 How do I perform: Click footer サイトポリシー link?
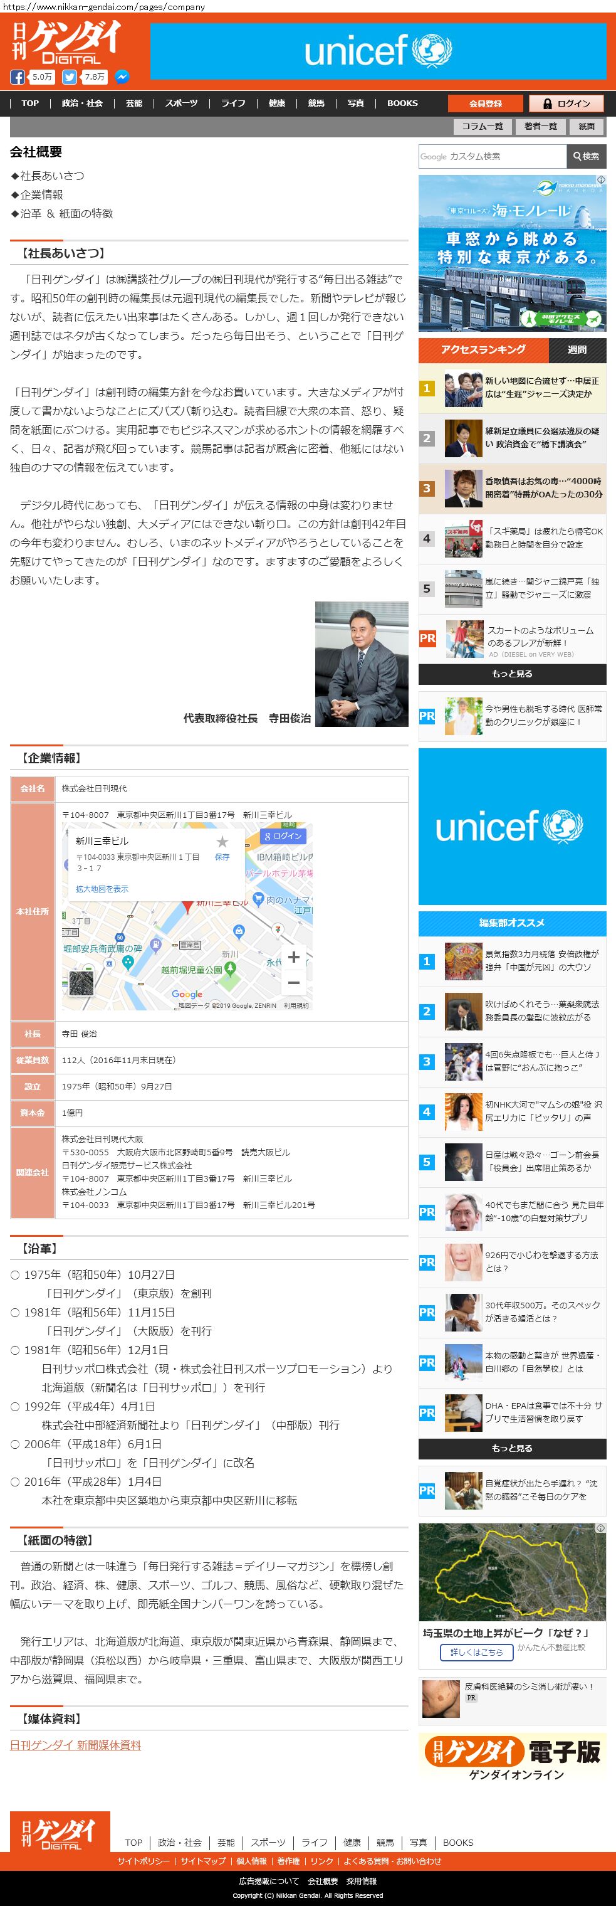click(144, 1861)
